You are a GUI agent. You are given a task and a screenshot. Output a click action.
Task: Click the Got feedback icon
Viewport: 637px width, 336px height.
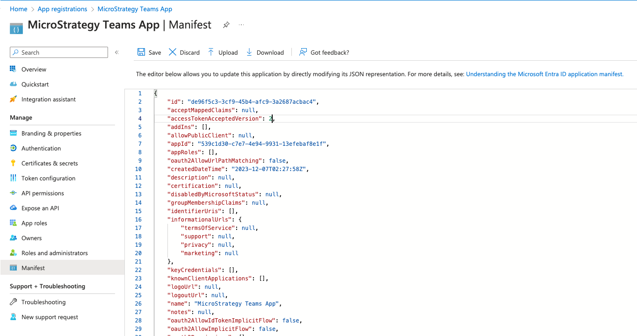pos(303,52)
